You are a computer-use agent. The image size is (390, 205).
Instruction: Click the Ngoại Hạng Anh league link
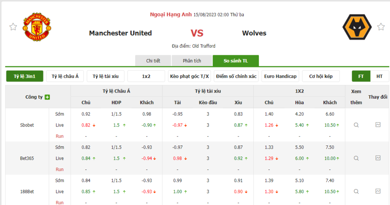[171, 14]
